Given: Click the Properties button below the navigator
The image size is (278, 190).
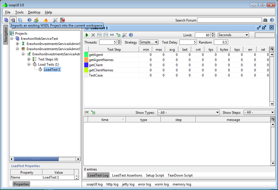Looking at the screenshot, I should pos(21,184).
